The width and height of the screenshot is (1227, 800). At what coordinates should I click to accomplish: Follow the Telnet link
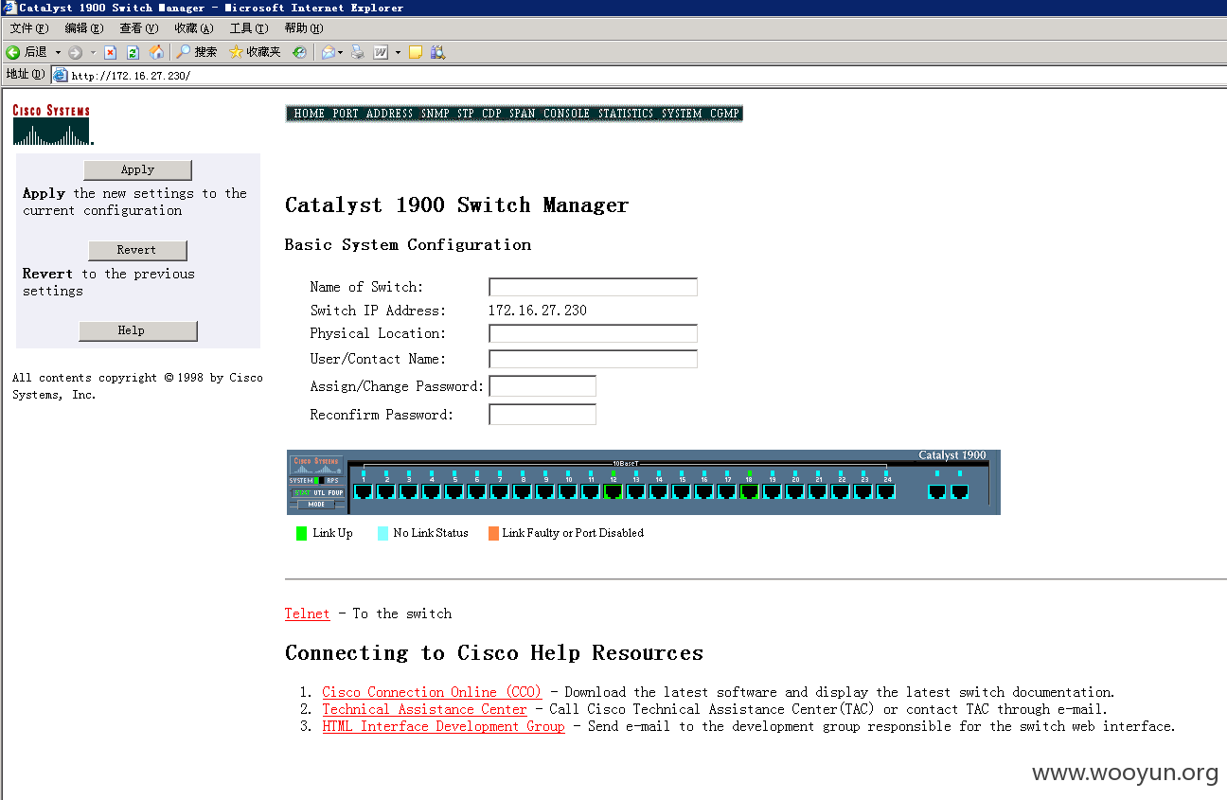(308, 613)
